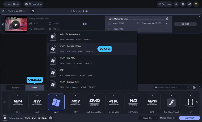Clear the format search with X
Screen dimensions: 202x122
[188, 87]
